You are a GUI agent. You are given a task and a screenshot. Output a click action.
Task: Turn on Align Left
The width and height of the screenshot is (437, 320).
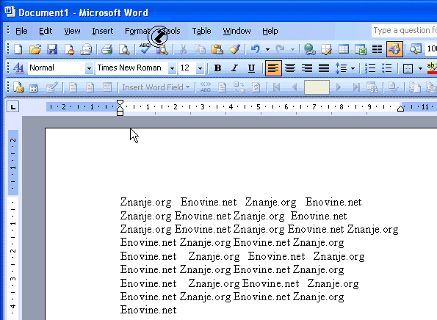tap(273, 68)
